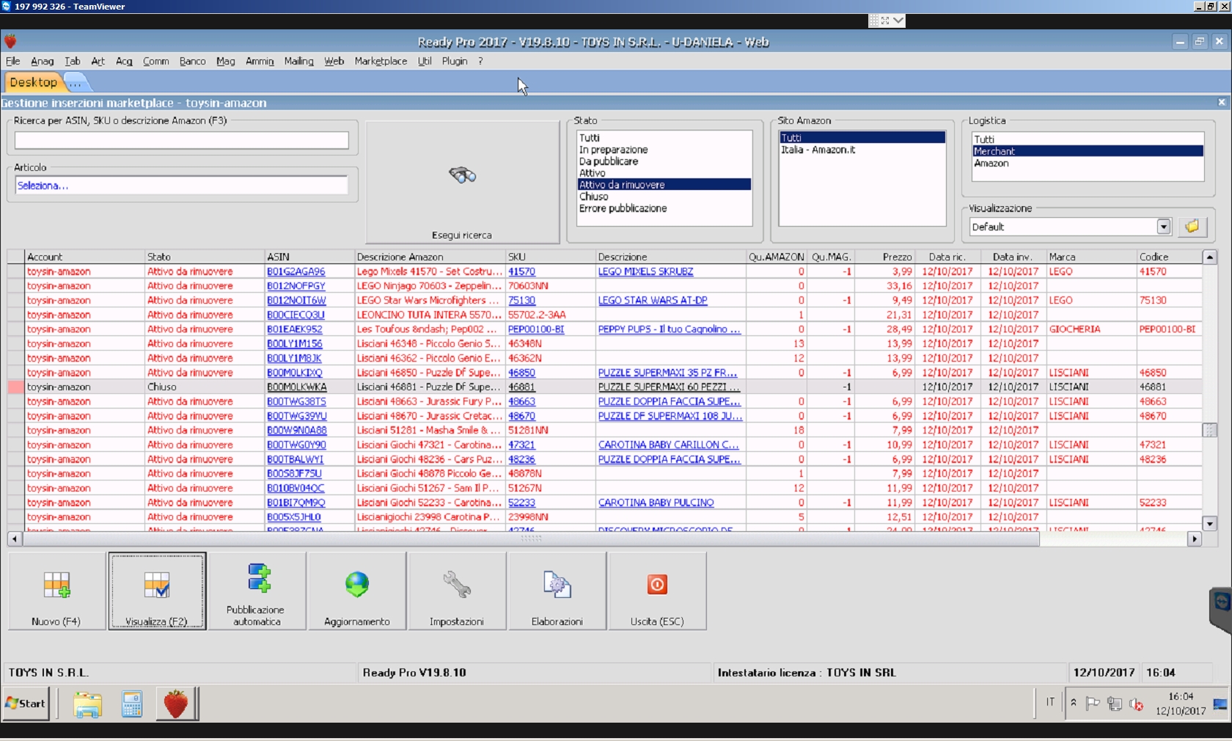
Task: Choose 'Amazon' in the Logistica list
Action: (991, 164)
